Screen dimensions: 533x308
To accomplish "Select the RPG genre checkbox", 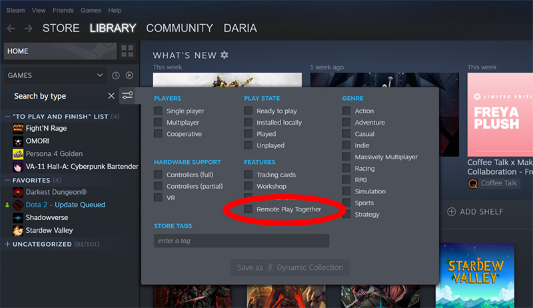I will click(x=346, y=179).
